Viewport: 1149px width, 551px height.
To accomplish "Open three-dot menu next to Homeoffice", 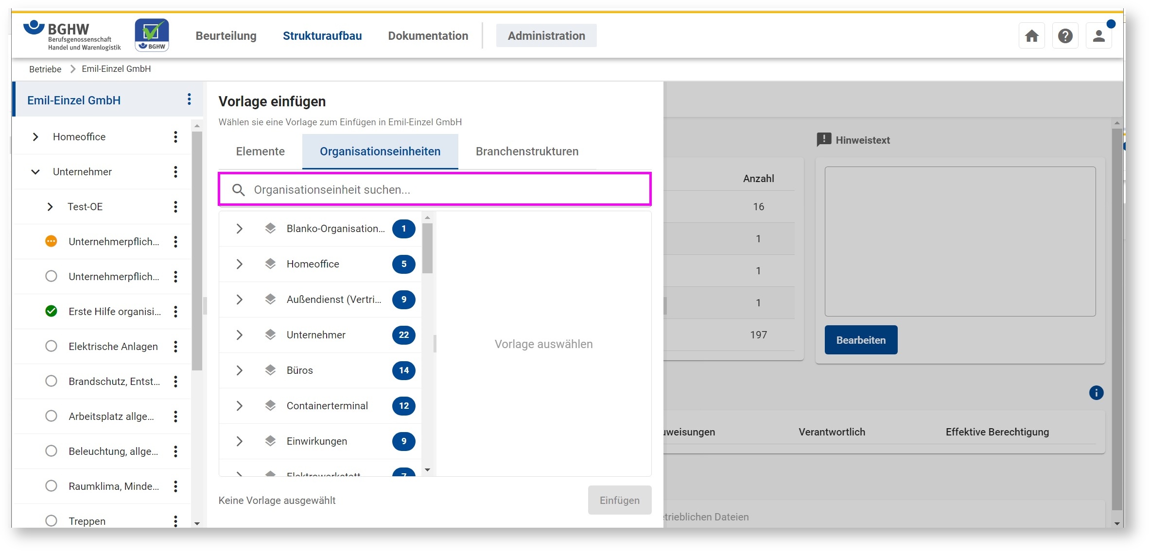I will (175, 137).
